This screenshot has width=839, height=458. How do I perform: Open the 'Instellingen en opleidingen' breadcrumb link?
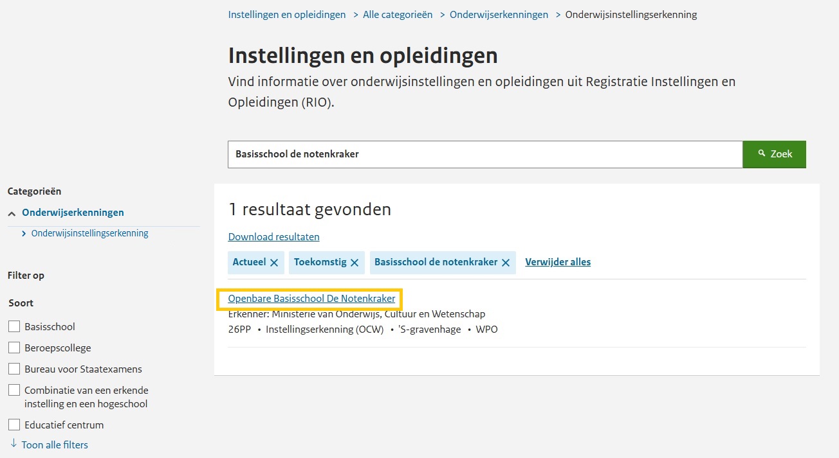point(287,14)
